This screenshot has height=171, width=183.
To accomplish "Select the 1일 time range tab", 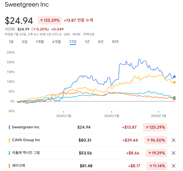I will (x=11, y=42).
